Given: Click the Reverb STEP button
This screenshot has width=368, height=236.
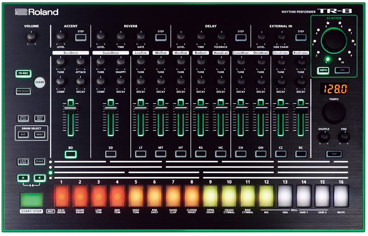Looking at the screenshot, I should [161, 38].
